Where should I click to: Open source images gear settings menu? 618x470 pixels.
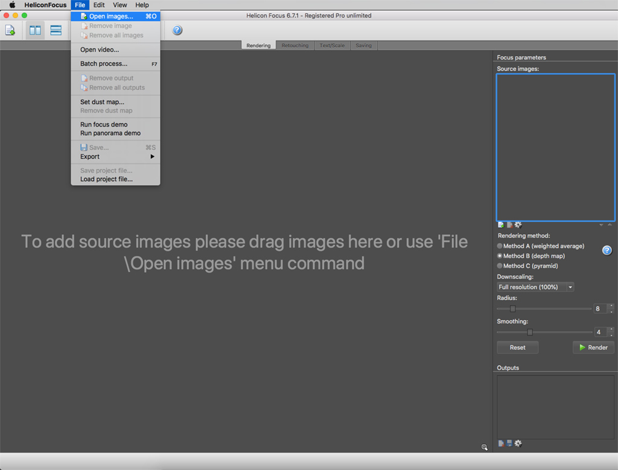tap(518, 225)
